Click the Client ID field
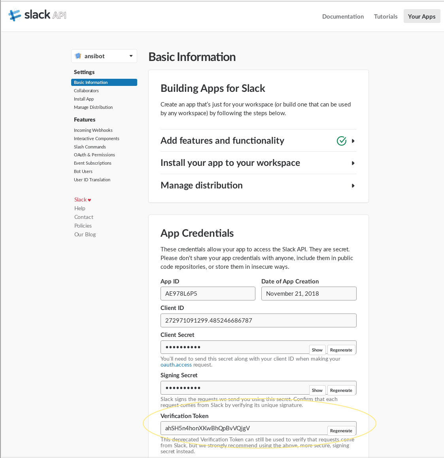Viewport: 444px width, 458px height. (258, 321)
